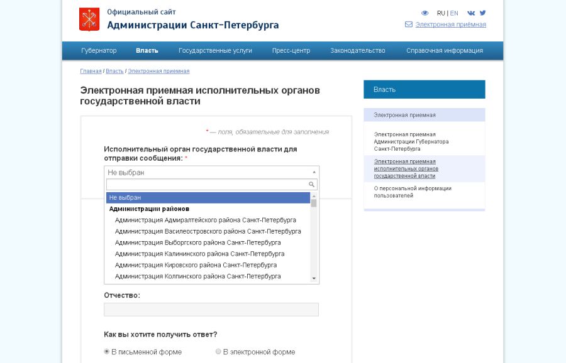Viewport: 566px width, 363px height.
Task: Select Администрация Василеостровского района option
Action: (208, 231)
